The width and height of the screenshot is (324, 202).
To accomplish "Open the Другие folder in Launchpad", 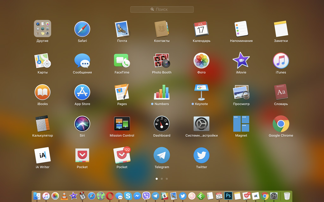I will click(43, 29).
